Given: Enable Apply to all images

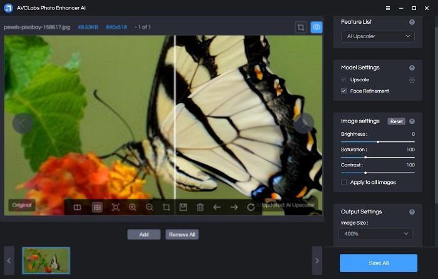Looking at the screenshot, I should pyautogui.click(x=344, y=183).
